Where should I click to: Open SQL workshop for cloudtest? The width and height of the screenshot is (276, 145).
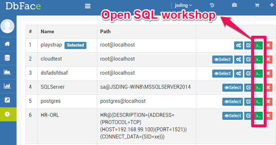coord(258,60)
